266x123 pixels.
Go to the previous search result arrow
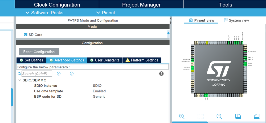[x=59, y=74]
